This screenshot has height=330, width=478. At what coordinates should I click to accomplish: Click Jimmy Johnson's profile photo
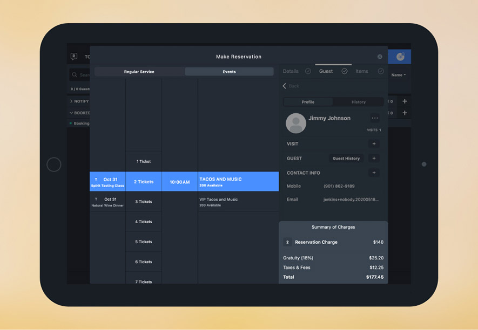tap(296, 123)
